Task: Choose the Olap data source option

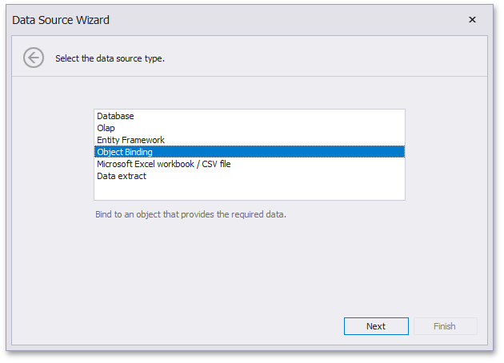Action: (106, 128)
